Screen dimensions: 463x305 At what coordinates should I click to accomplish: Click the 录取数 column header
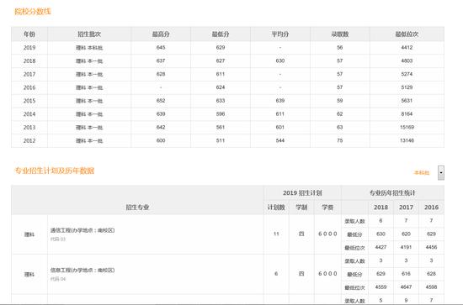click(x=339, y=34)
